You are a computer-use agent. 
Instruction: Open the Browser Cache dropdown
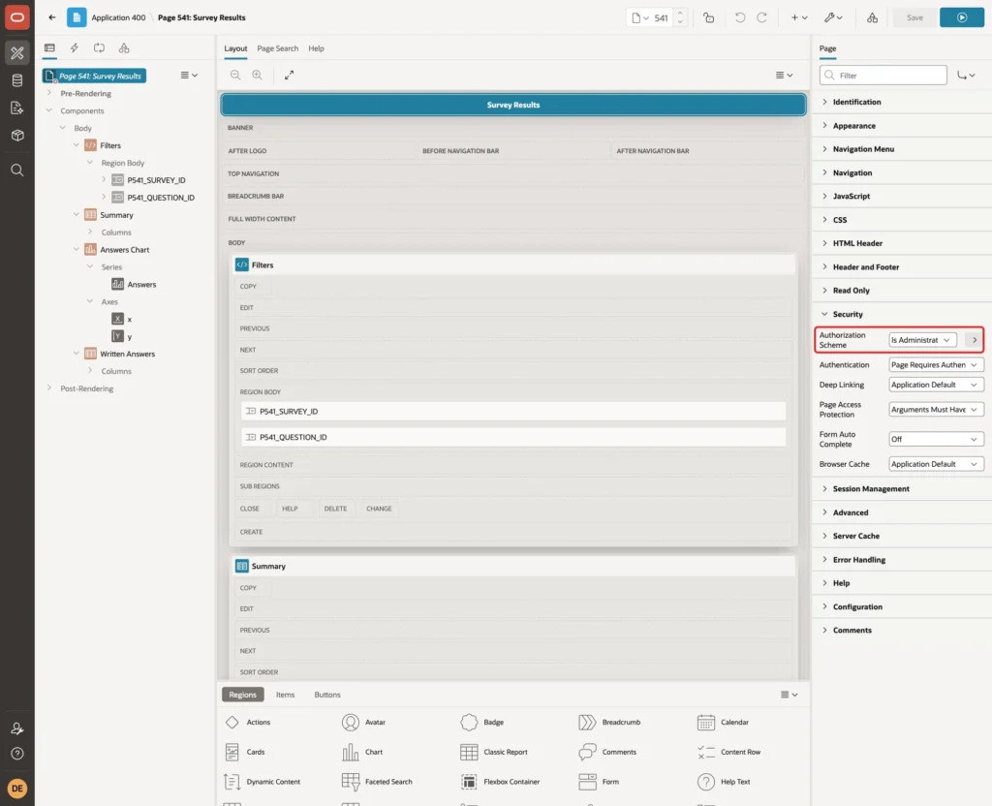[936, 464]
